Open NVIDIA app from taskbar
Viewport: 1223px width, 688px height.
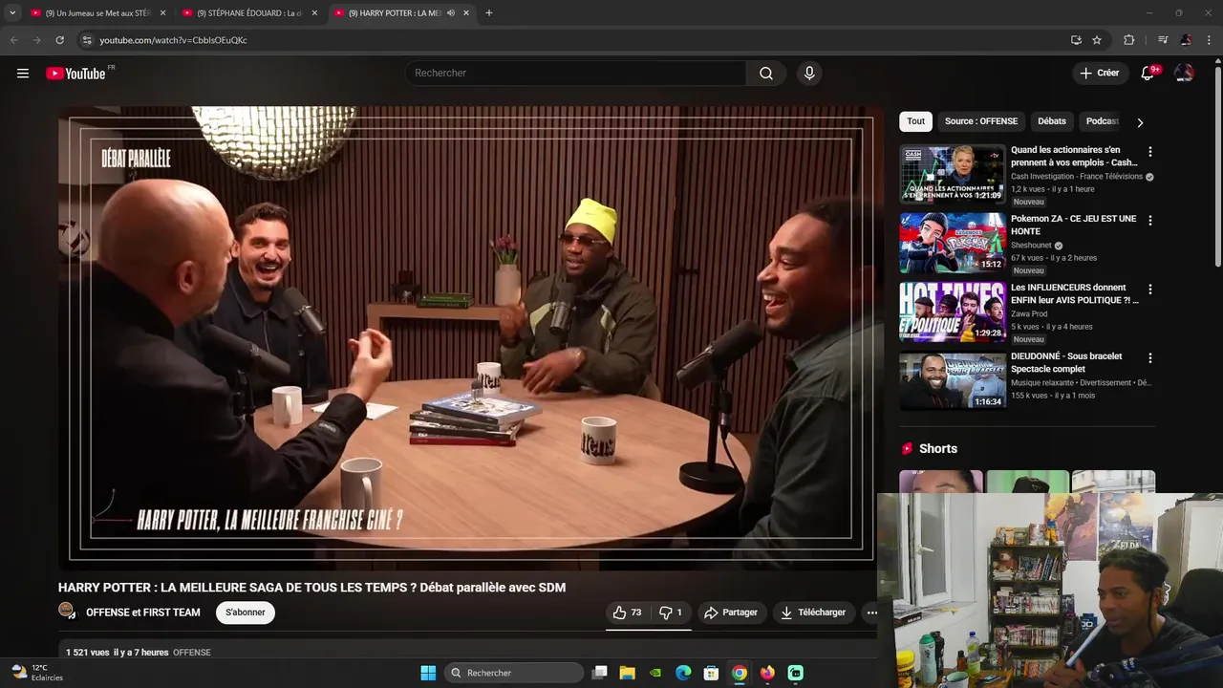[655, 673]
